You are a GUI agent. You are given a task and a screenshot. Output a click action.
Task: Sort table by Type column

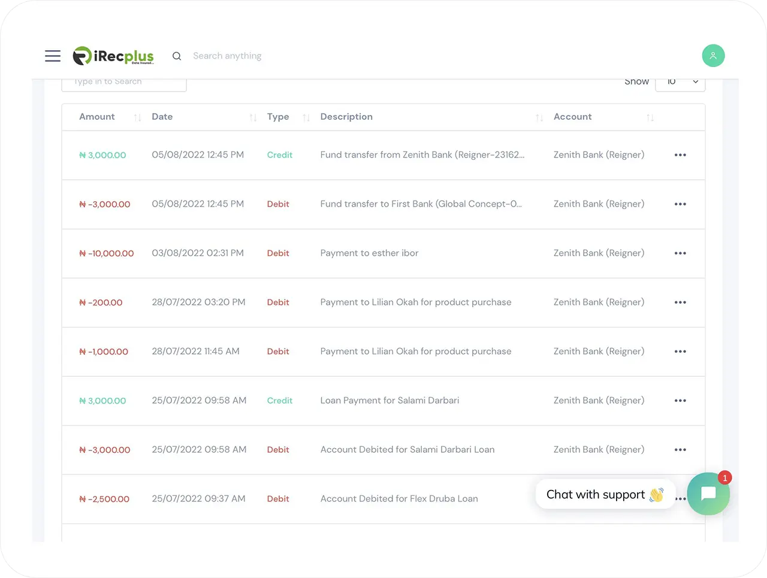(306, 117)
